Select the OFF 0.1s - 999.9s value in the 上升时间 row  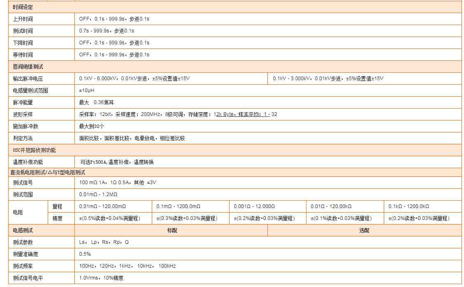click(x=114, y=19)
